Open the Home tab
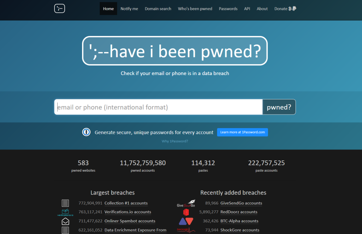Screen dimensions: 362x234 click(x=108, y=9)
